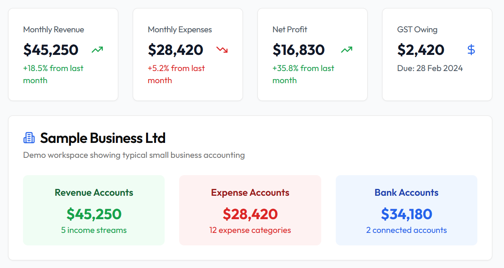Open the Expense Accounts summary card
504x268 pixels.
(x=250, y=210)
